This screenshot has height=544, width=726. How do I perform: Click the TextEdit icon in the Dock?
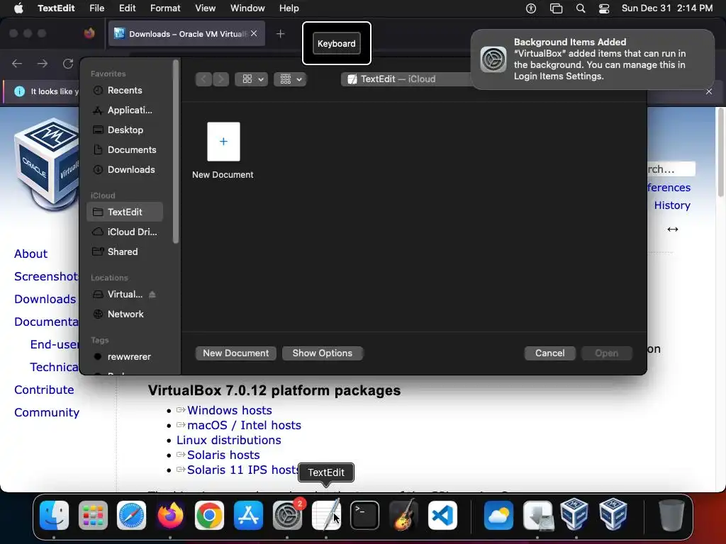pyautogui.click(x=326, y=515)
